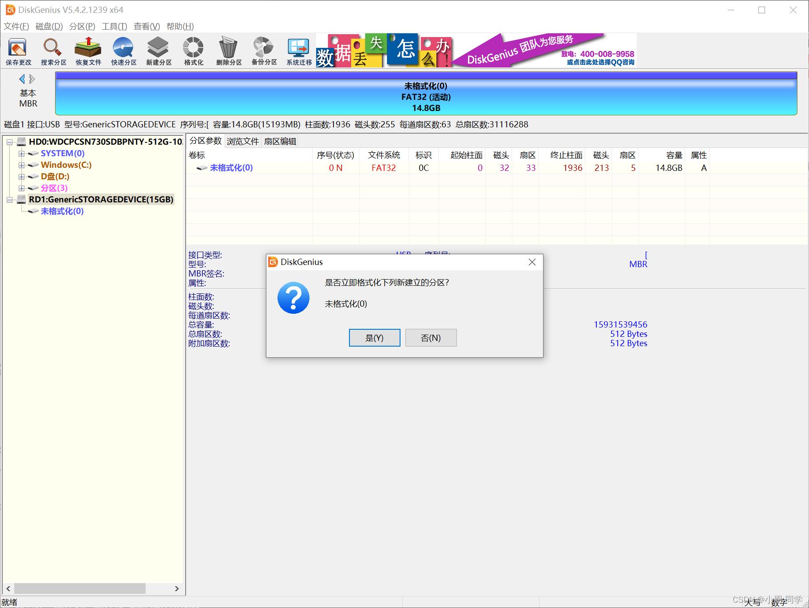Open the 分区(P) menu
Screen dimensions: 809x608
(x=82, y=26)
